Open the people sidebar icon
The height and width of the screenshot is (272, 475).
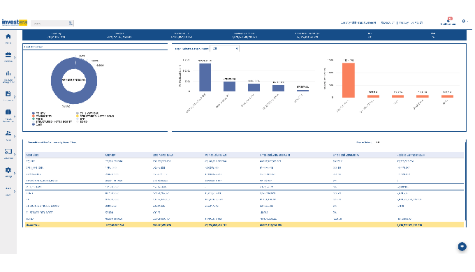tap(8, 133)
